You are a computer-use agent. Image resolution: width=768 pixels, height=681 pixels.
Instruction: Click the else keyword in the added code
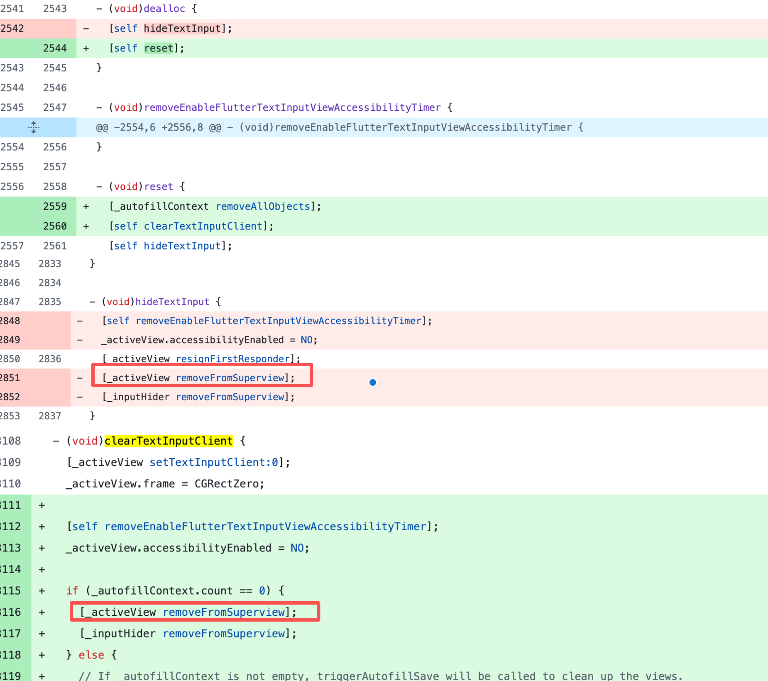[91, 655]
